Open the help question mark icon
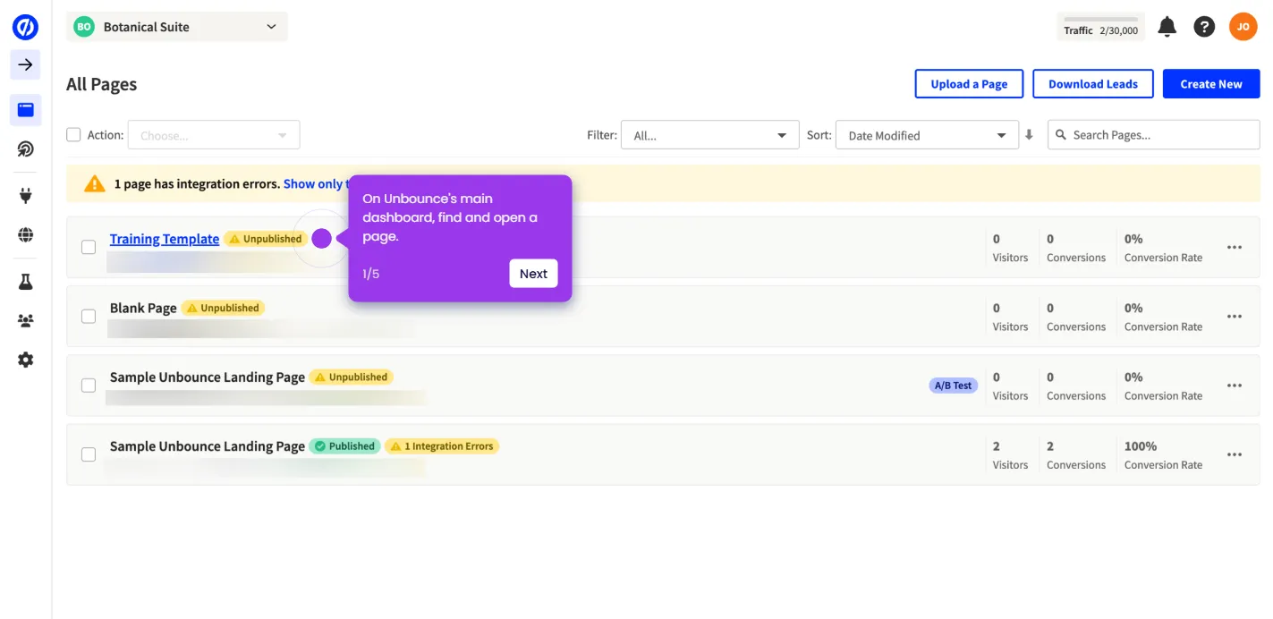The width and height of the screenshot is (1273, 619). click(x=1204, y=27)
